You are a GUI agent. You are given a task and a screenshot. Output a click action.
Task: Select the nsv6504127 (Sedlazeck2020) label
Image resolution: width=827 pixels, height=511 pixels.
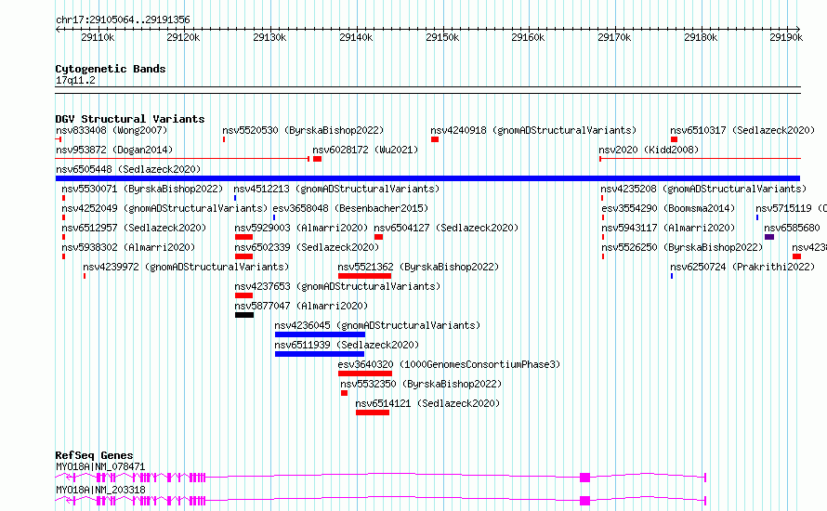(x=446, y=228)
